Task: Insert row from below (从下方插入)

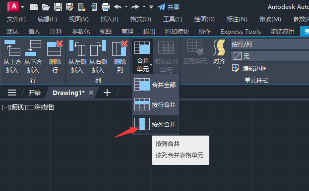Action: (x=33, y=56)
